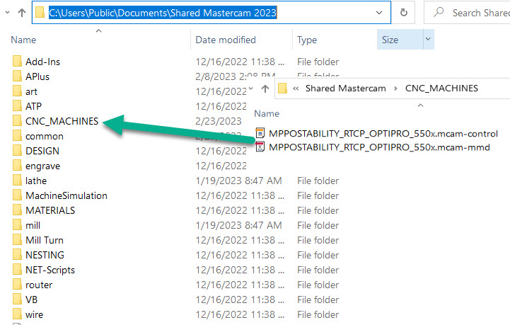Screen dimensions: 510x325
Task: Sort by the Name column
Action: (23, 40)
